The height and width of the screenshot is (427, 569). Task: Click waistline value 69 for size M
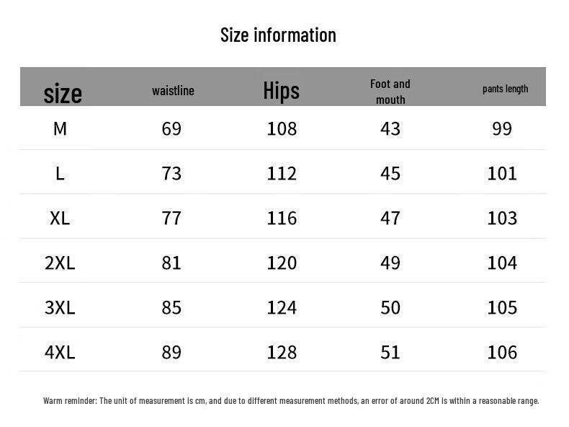tap(171, 128)
